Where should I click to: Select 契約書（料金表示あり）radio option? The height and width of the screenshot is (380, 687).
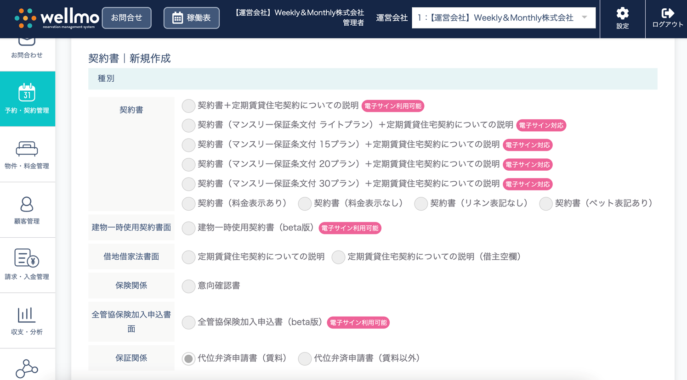pyautogui.click(x=188, y=204)
